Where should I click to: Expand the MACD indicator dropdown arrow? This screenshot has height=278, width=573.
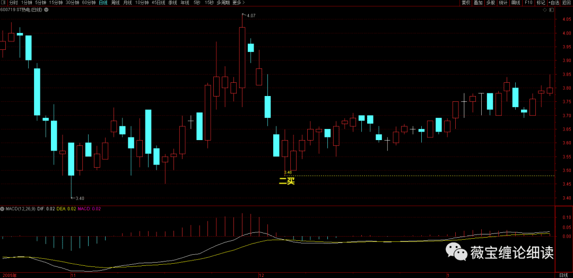pos(2,209)
